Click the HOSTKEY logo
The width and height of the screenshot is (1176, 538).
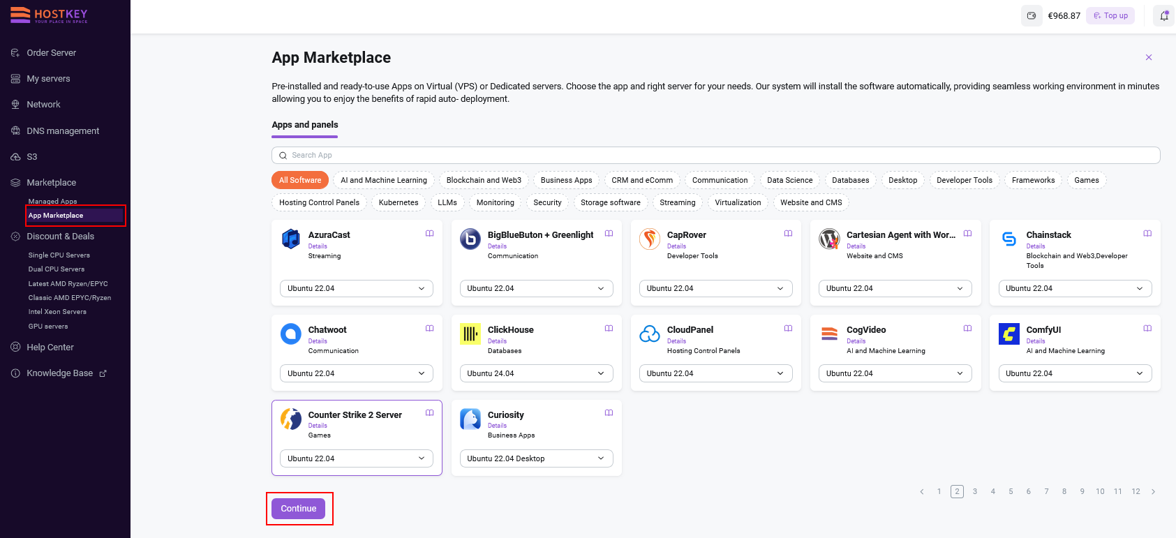(x=49, y=15)
